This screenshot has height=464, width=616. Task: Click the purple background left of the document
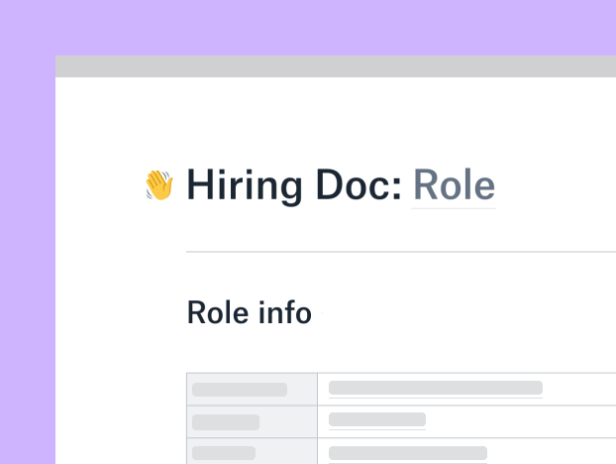click(27, 258)
